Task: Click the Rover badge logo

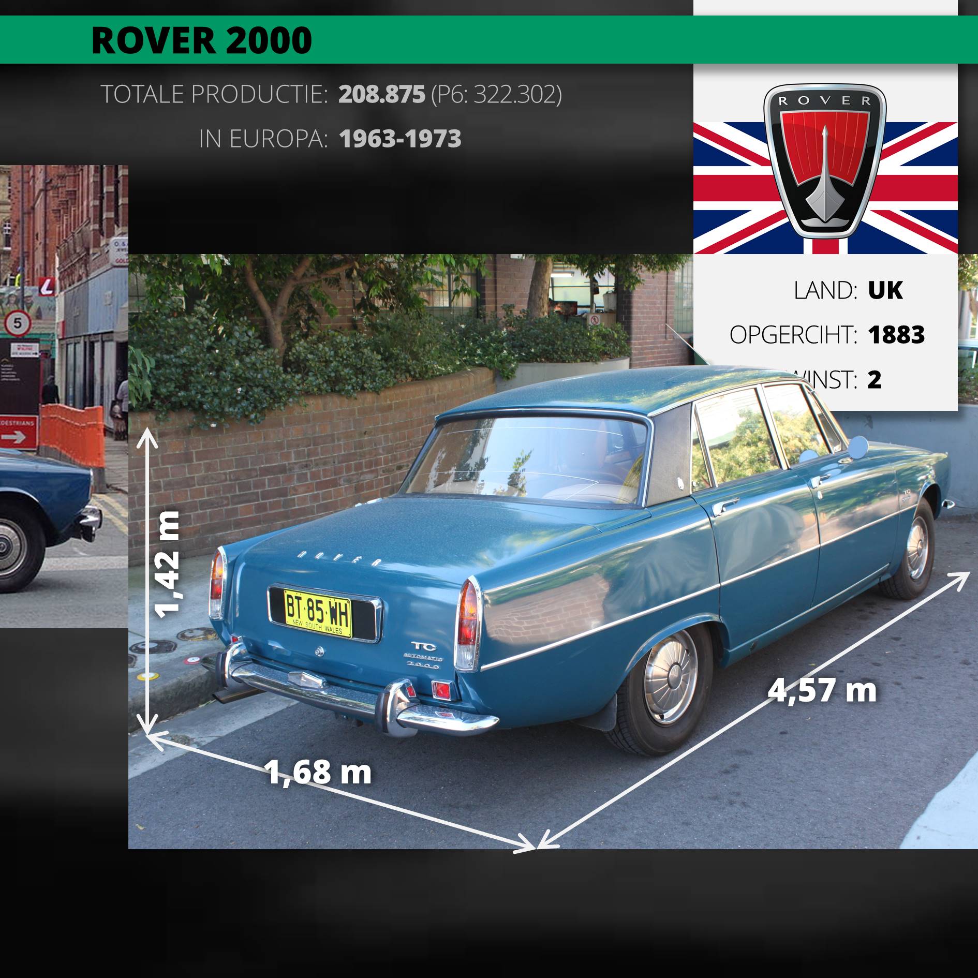Action: pos(825,161)
